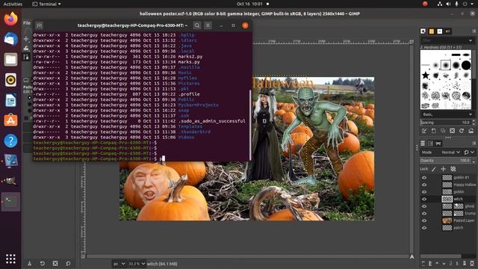The image size is (478, 269).
Task: Select the Paths tool in GIMP toolbox
Action: [26, 57]
